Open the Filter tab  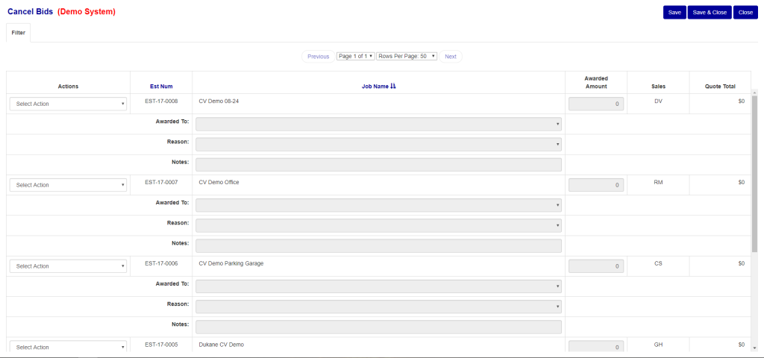19,33
